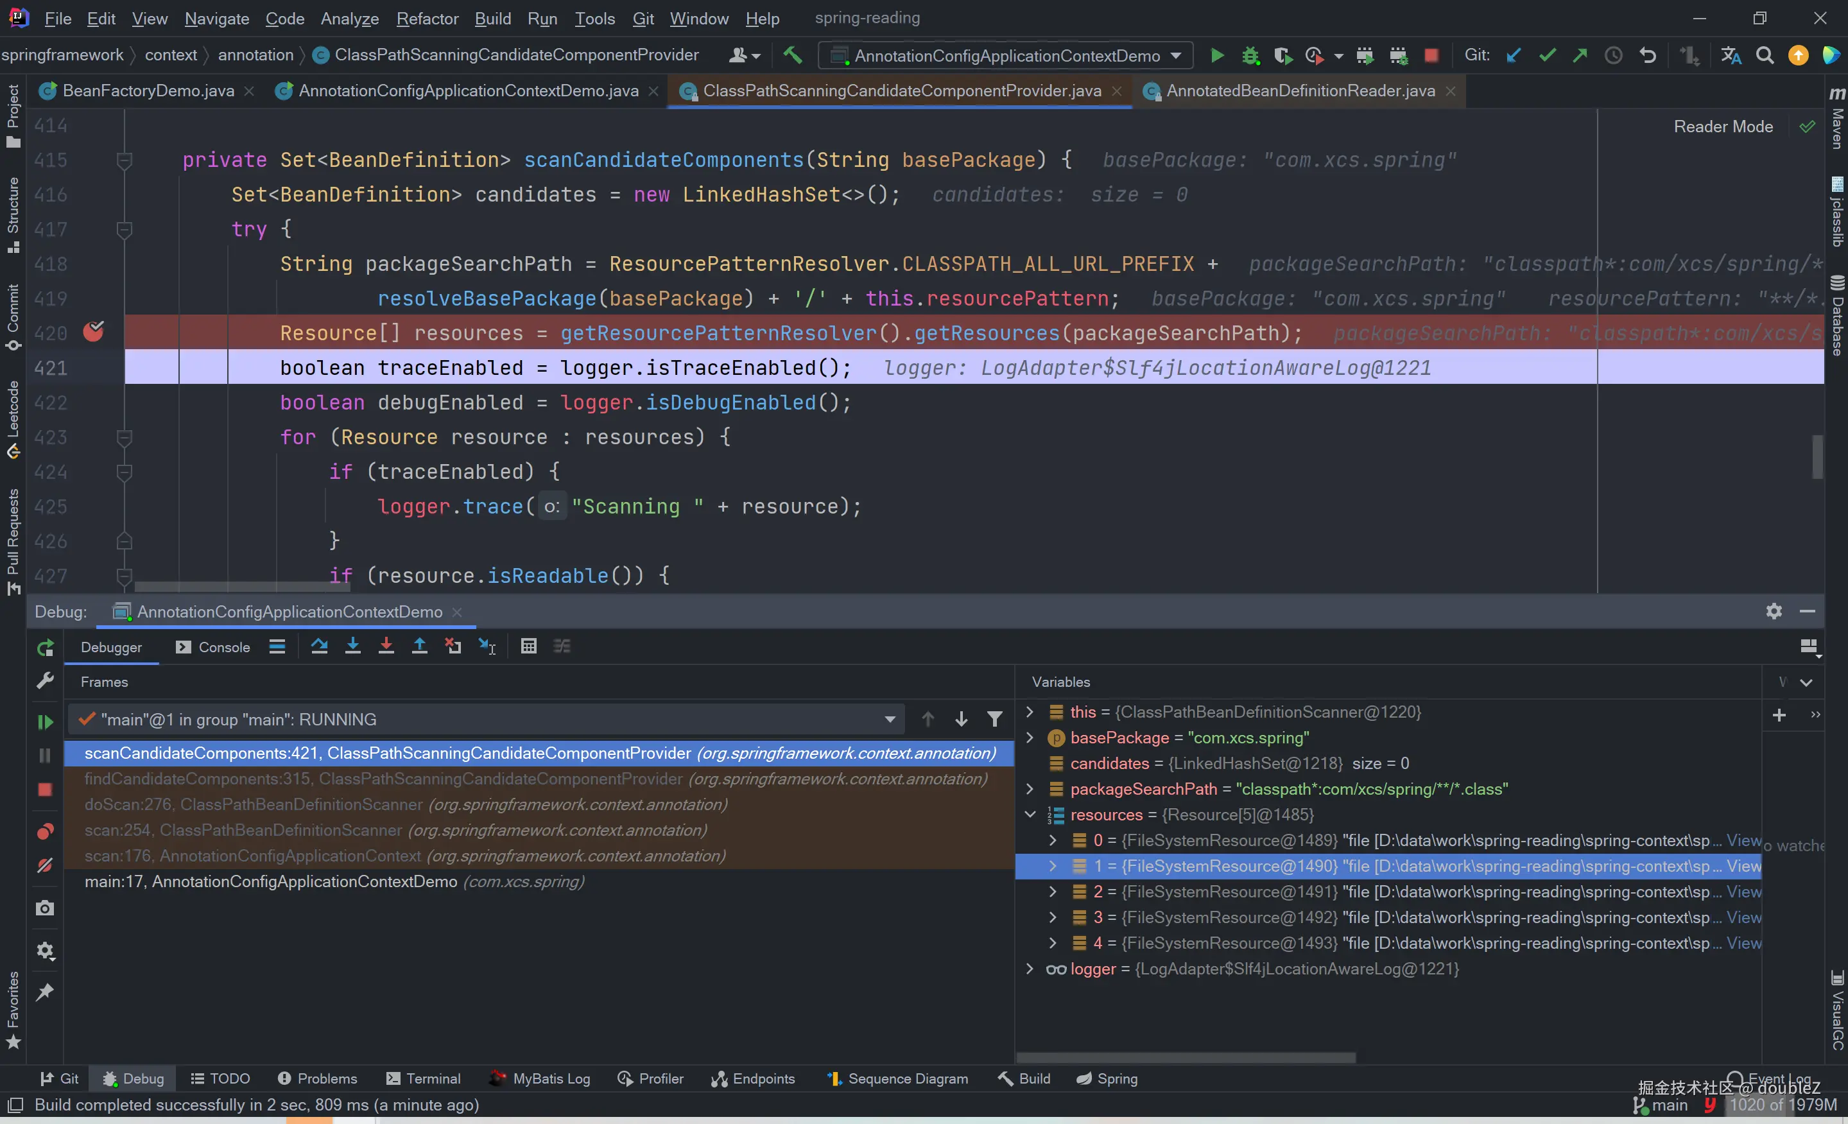
Task: Click the View link for resource 0
Action: (x=1743, y=840)
